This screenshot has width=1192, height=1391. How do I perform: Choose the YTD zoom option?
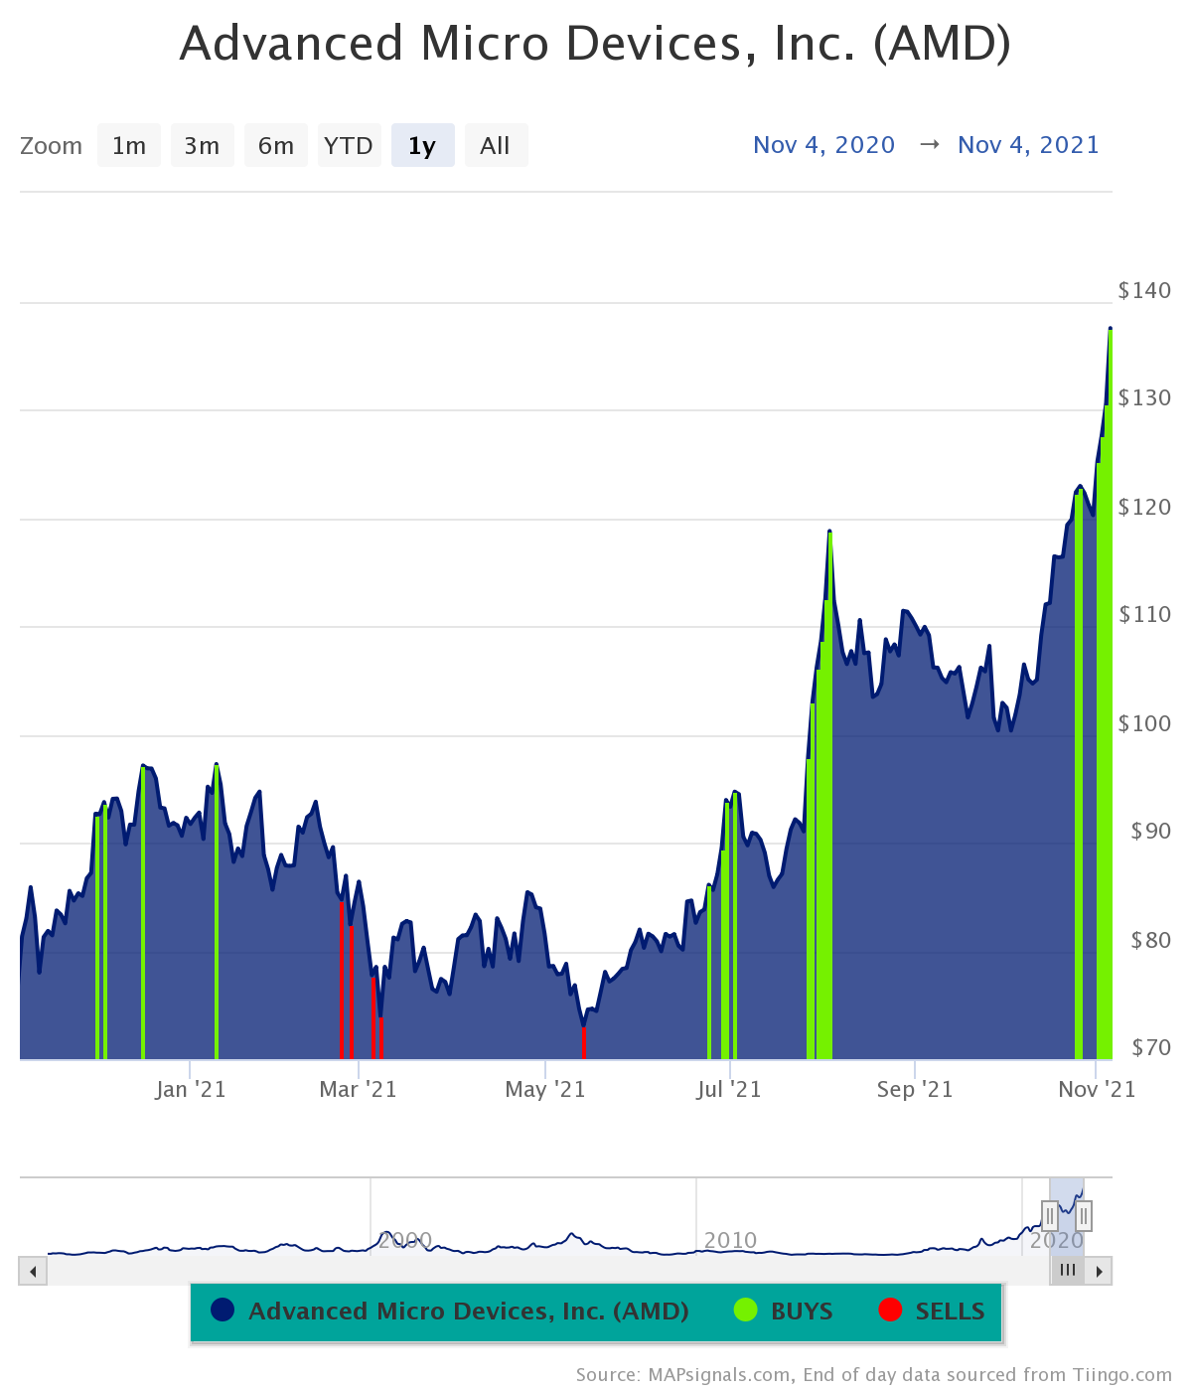click(x=350, y=145)
